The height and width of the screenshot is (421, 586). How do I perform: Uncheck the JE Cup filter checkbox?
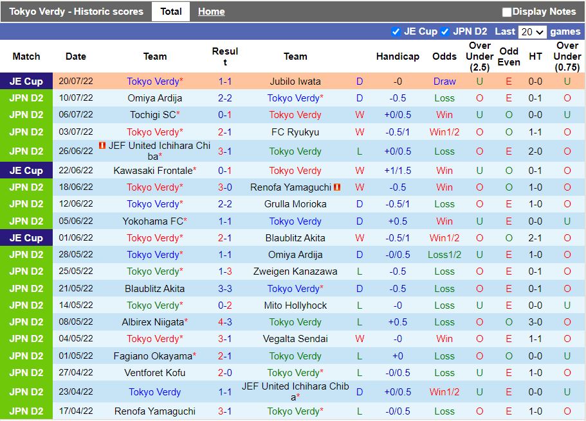pyautogui.click(x=396, y=31)
